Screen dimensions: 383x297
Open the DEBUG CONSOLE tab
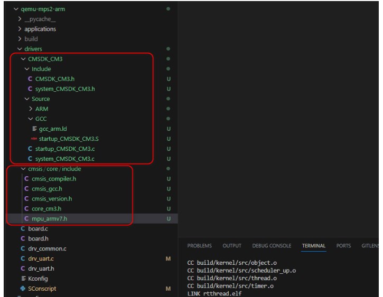tap(272, 246)
